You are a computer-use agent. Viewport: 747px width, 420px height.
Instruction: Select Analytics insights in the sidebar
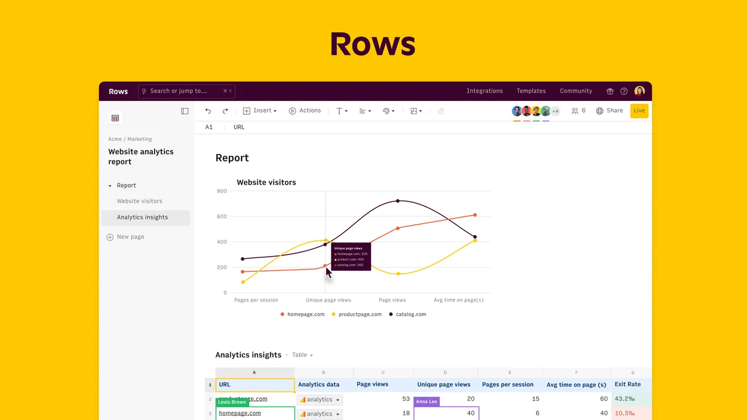(x=145, y=218)
